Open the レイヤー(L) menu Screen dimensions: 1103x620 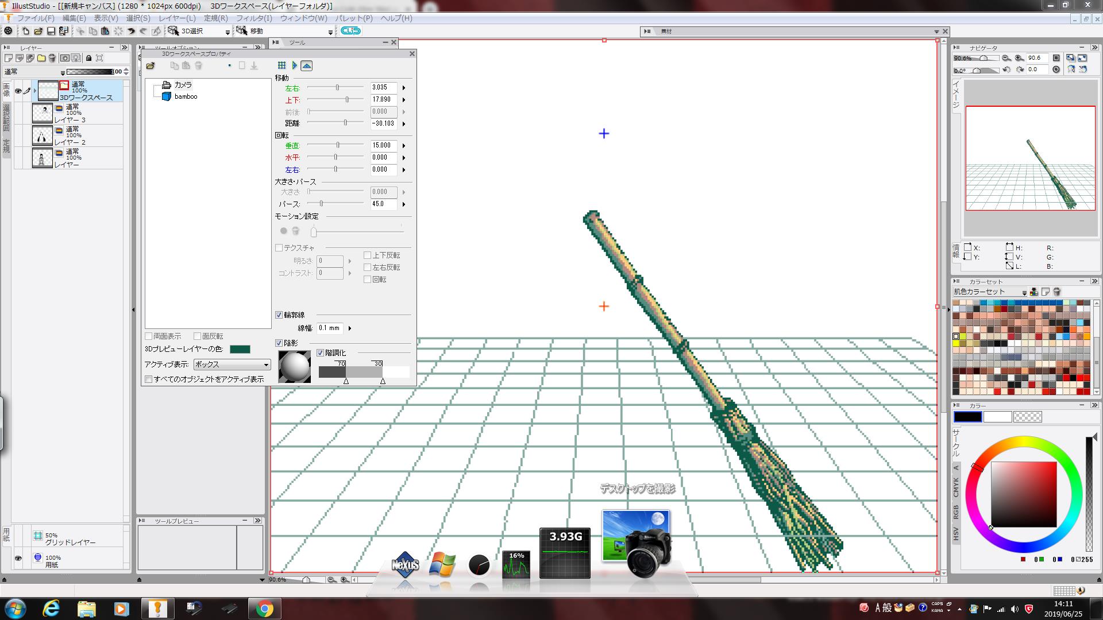coord(177,18)
